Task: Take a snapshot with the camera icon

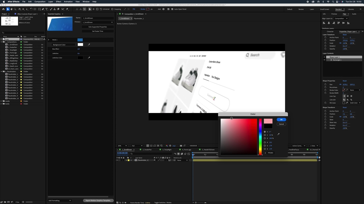Action: coord(181,146)
